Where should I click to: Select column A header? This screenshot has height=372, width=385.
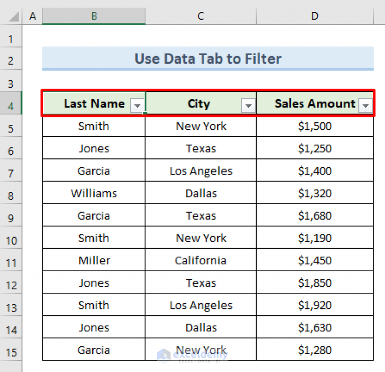coord(33,17)
